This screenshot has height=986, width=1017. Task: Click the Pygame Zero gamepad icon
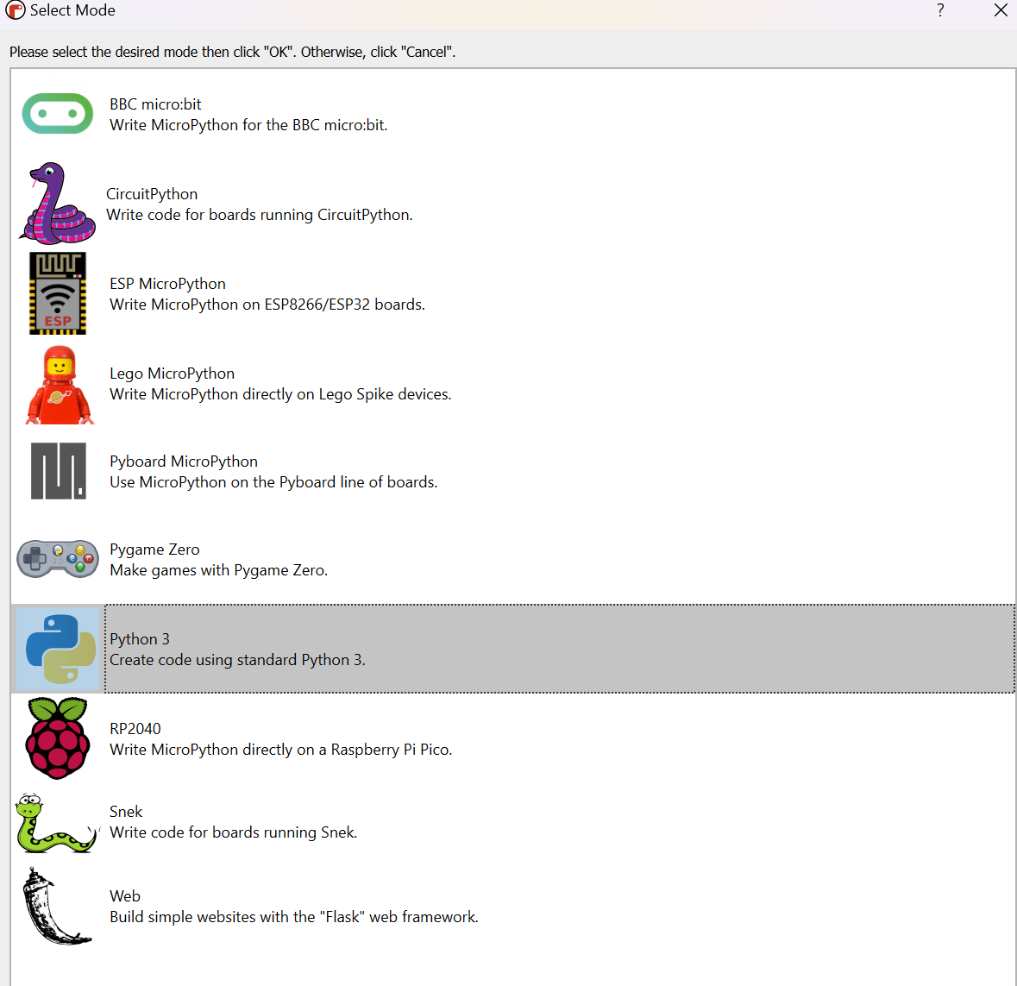tap(58, 558)
